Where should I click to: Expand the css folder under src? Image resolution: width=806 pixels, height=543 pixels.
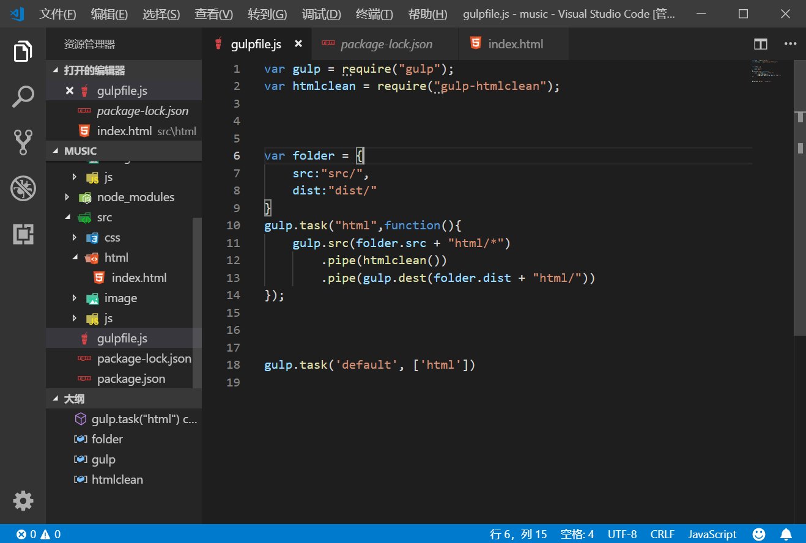point(119,237)
